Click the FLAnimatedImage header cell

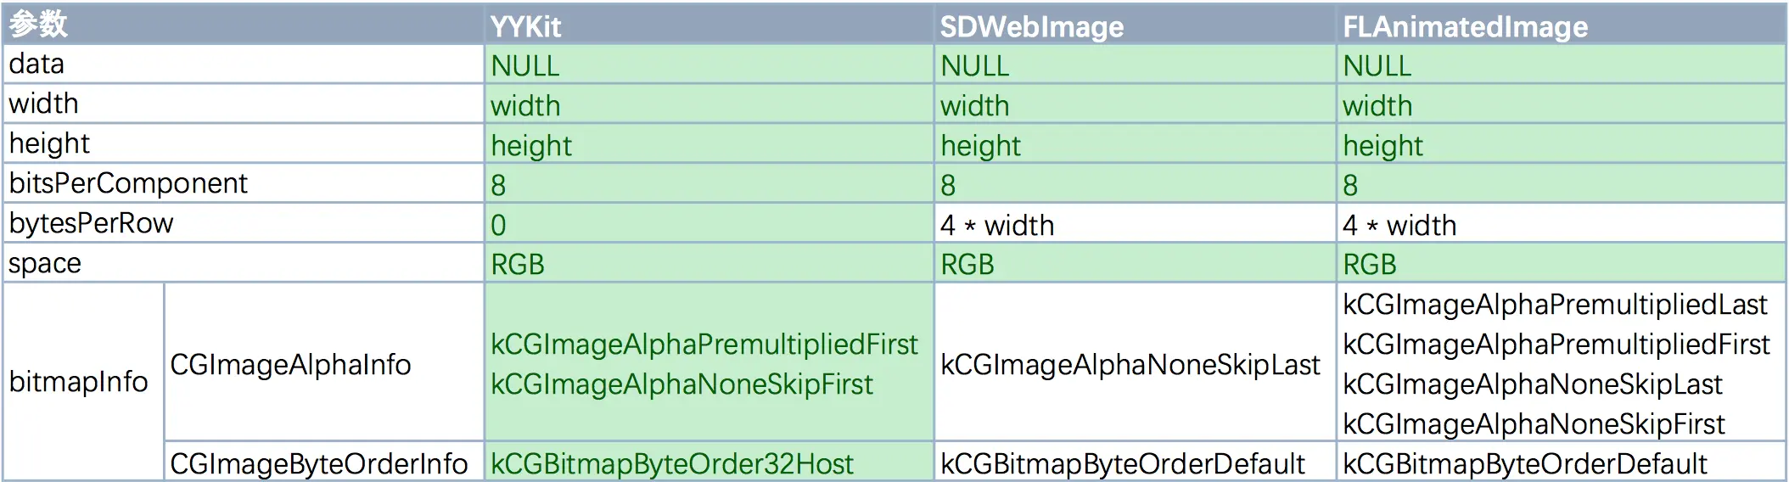click(1561, 25)
